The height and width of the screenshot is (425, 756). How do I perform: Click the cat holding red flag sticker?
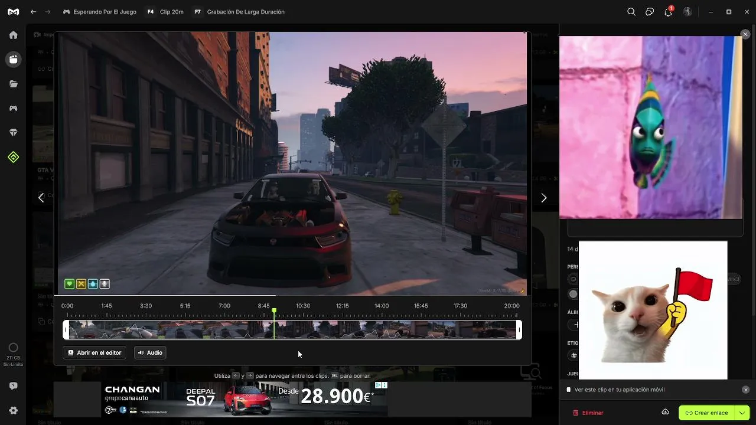[653, 310]
